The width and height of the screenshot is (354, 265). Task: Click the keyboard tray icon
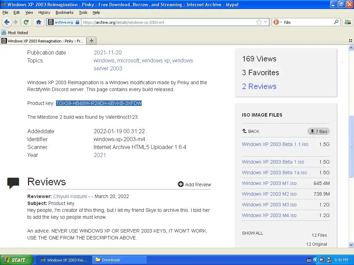(x=309, y=260)
